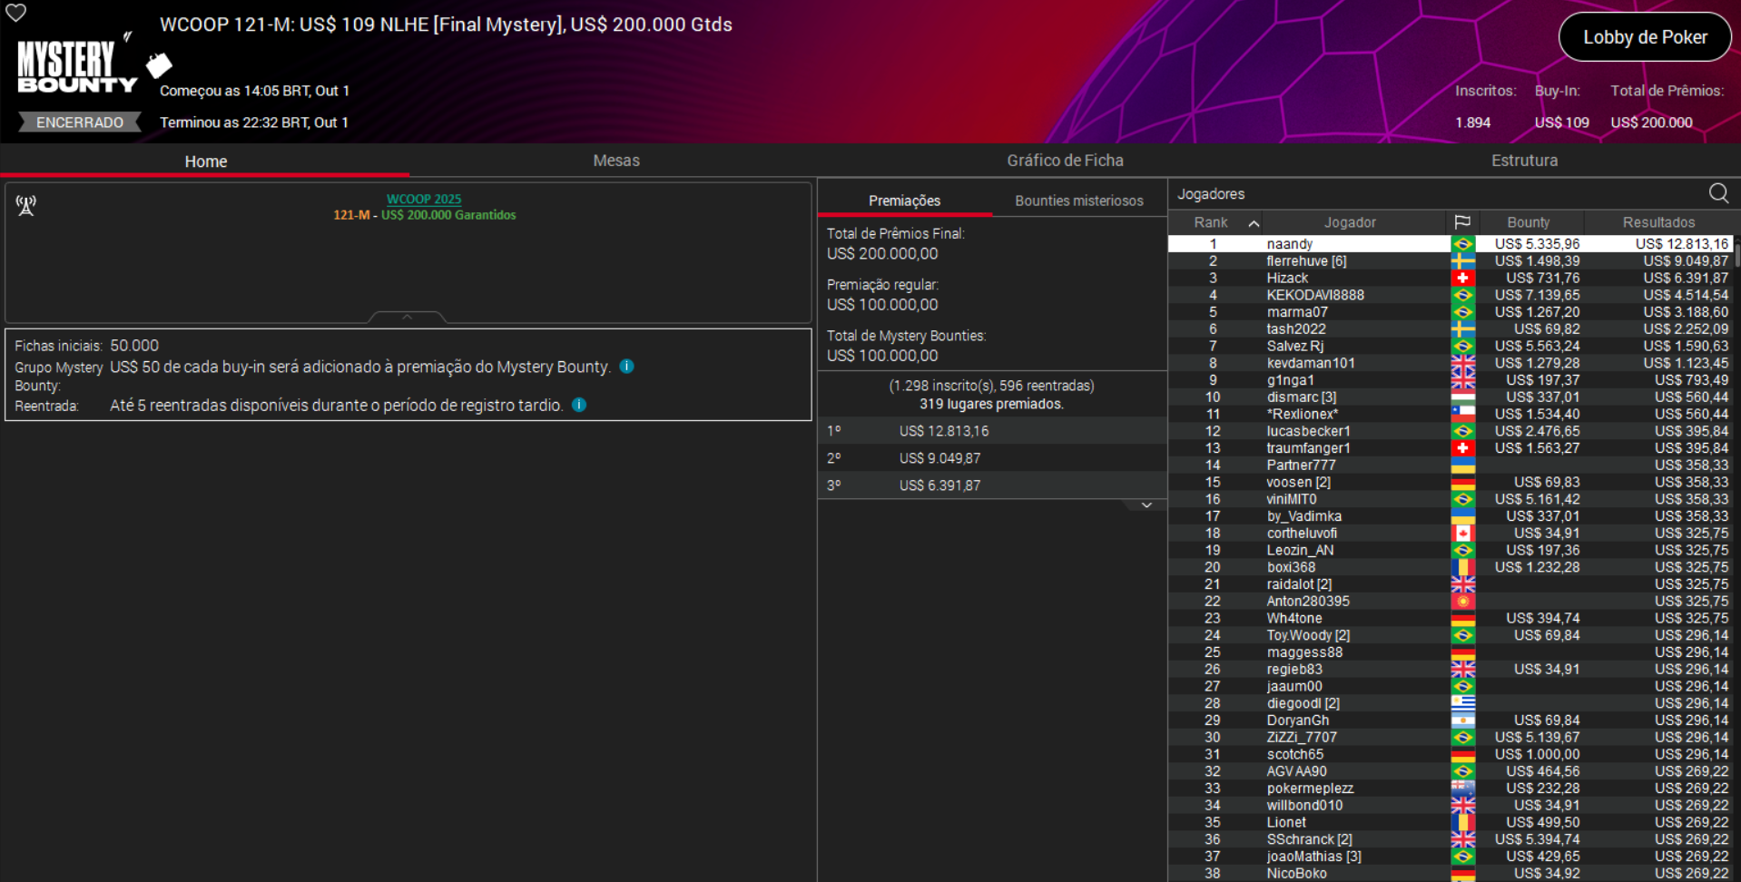Screen dimensions: 1741x882
Task: Show the Bounties misteriosos tab
Action: (x=1078, y=201)
